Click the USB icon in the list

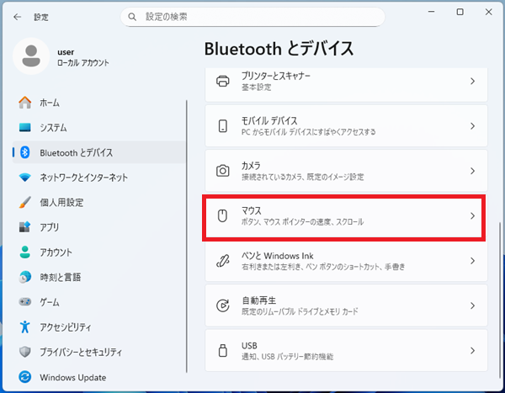[x=223, y=350]
